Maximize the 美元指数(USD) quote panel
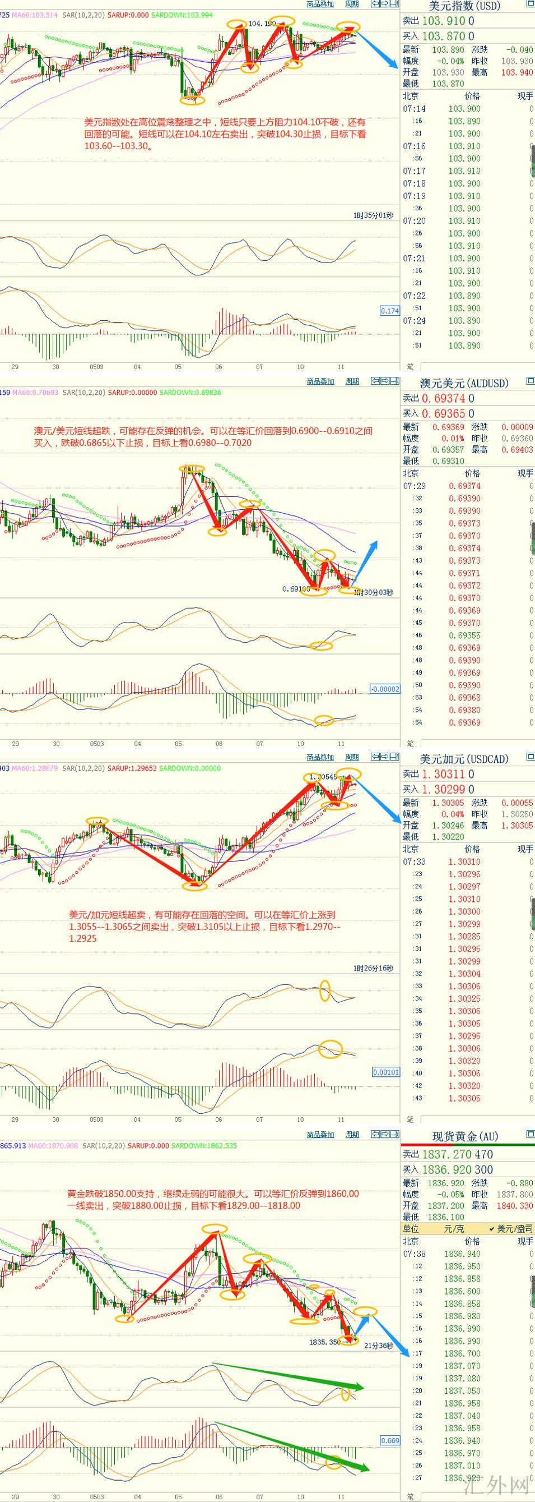The height and width of the screenshot is (1502, 535). click(530, 4)
